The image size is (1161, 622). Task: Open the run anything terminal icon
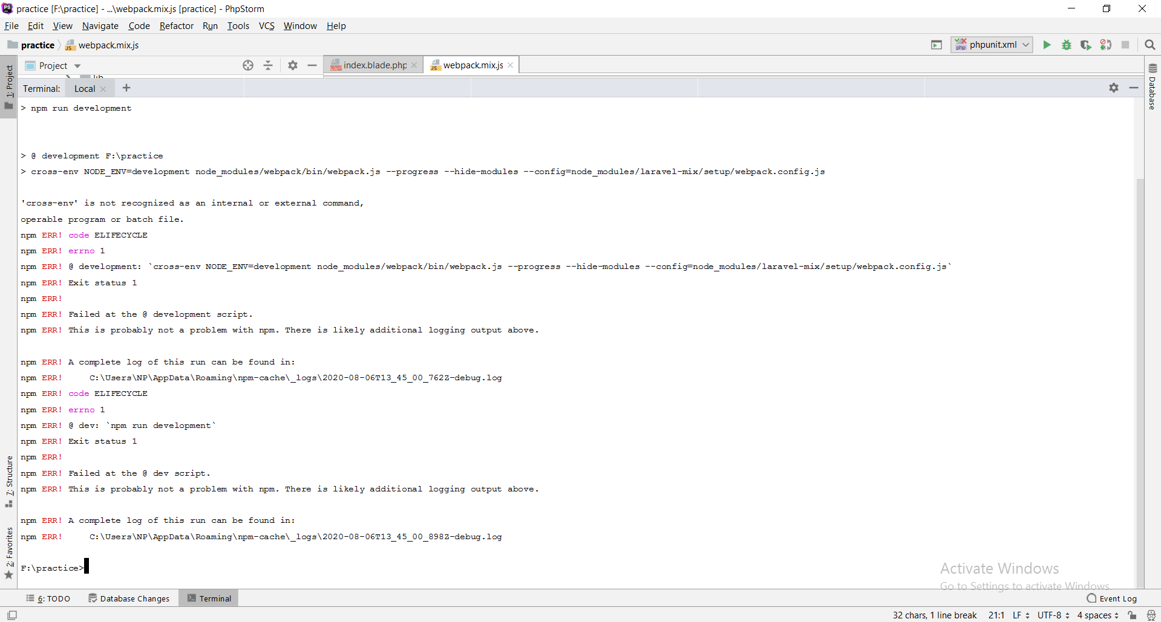point(937,45)
